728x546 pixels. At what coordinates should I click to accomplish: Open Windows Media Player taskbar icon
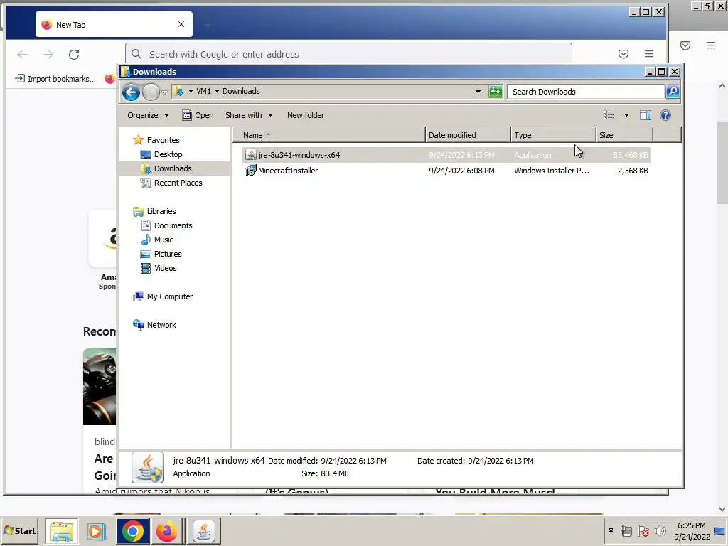pyautogui.click(x=96, y=530)
